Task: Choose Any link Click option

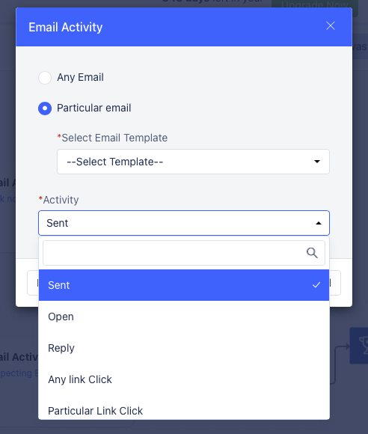Action: (x=184, y=379)
